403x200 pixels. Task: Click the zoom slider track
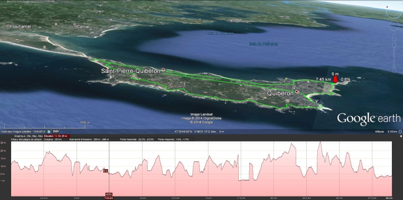click(x=394, y=57)
